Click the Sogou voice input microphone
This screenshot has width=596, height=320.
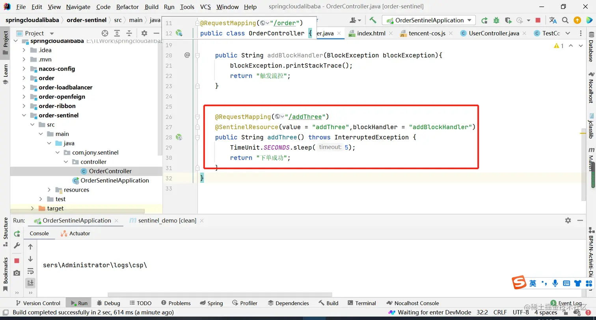point(555,283)
